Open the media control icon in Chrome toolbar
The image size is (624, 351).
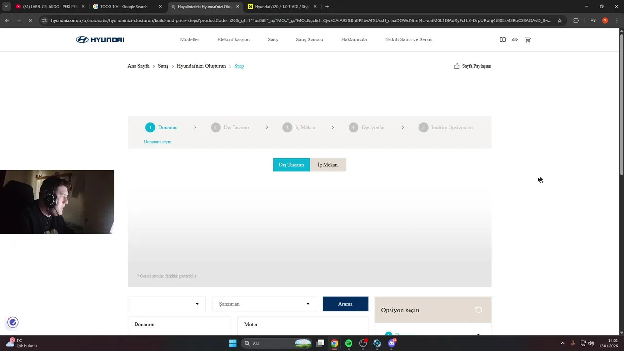593,20
